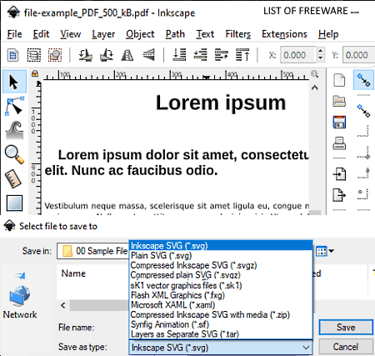Decrease X value with stepper down arrow
Image resolution: width=375 pixels, height=356 pixels.
point(320,58)
